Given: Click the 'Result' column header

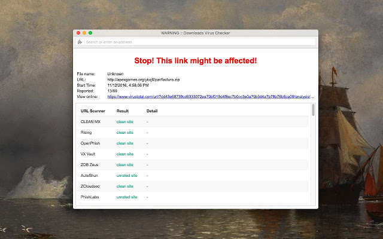Looking at the screenshot, I should 123,111.
